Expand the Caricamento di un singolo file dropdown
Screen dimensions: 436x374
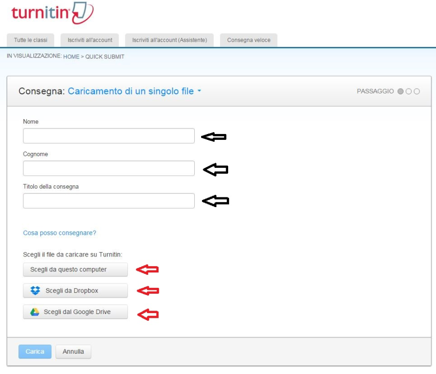click(x=135, y=91)
